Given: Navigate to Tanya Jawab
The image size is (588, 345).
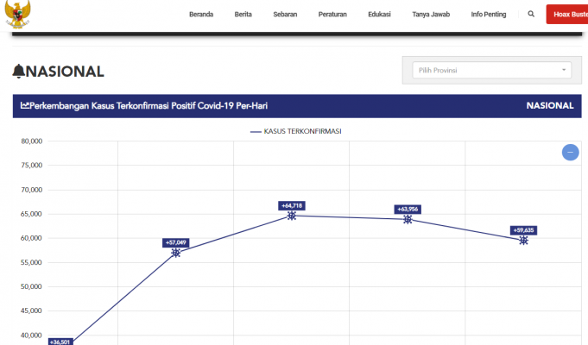Looking at the screenshot, I should 431,15.
